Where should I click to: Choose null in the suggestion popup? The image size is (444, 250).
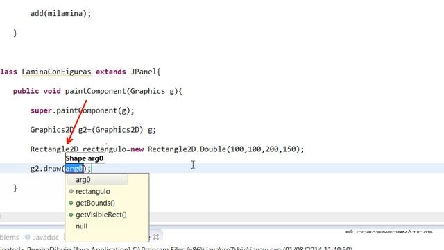(x=82, y=226)
